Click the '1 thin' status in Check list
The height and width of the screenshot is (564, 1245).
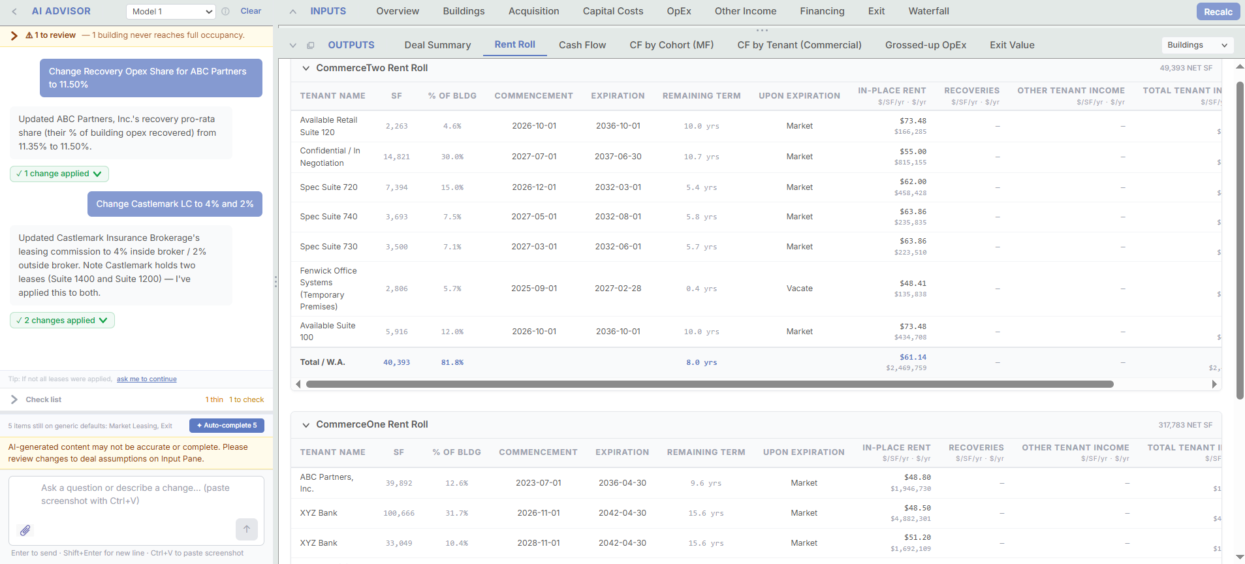[214, 399]
